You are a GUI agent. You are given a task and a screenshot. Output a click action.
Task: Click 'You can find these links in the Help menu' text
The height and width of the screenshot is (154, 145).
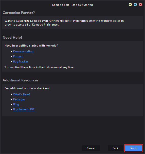pyautogui.click(x=39, y=67)
